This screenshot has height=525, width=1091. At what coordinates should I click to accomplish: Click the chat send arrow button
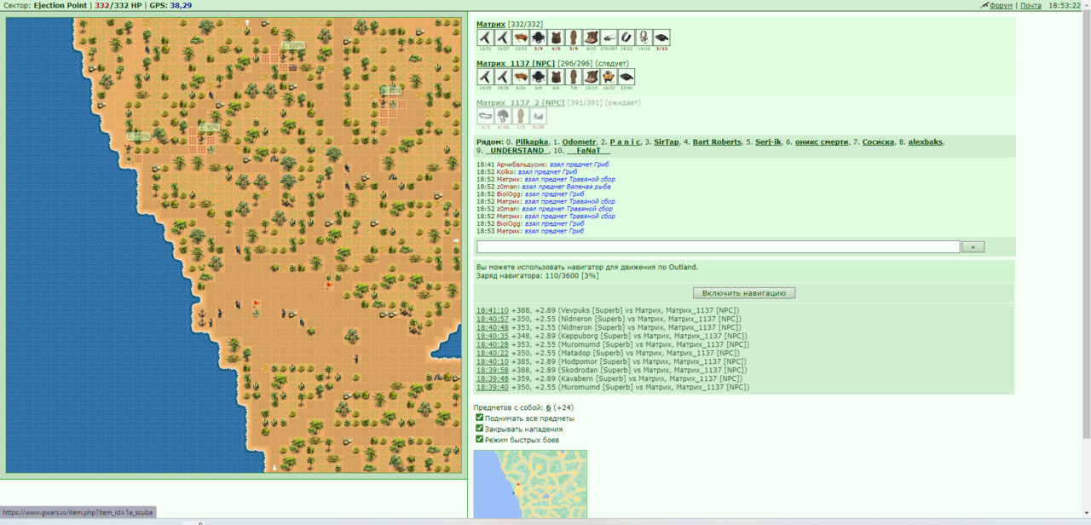(973, 247)
